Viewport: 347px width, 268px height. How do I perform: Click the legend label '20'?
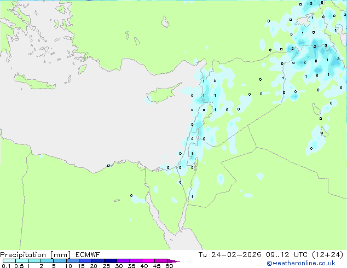94,266
